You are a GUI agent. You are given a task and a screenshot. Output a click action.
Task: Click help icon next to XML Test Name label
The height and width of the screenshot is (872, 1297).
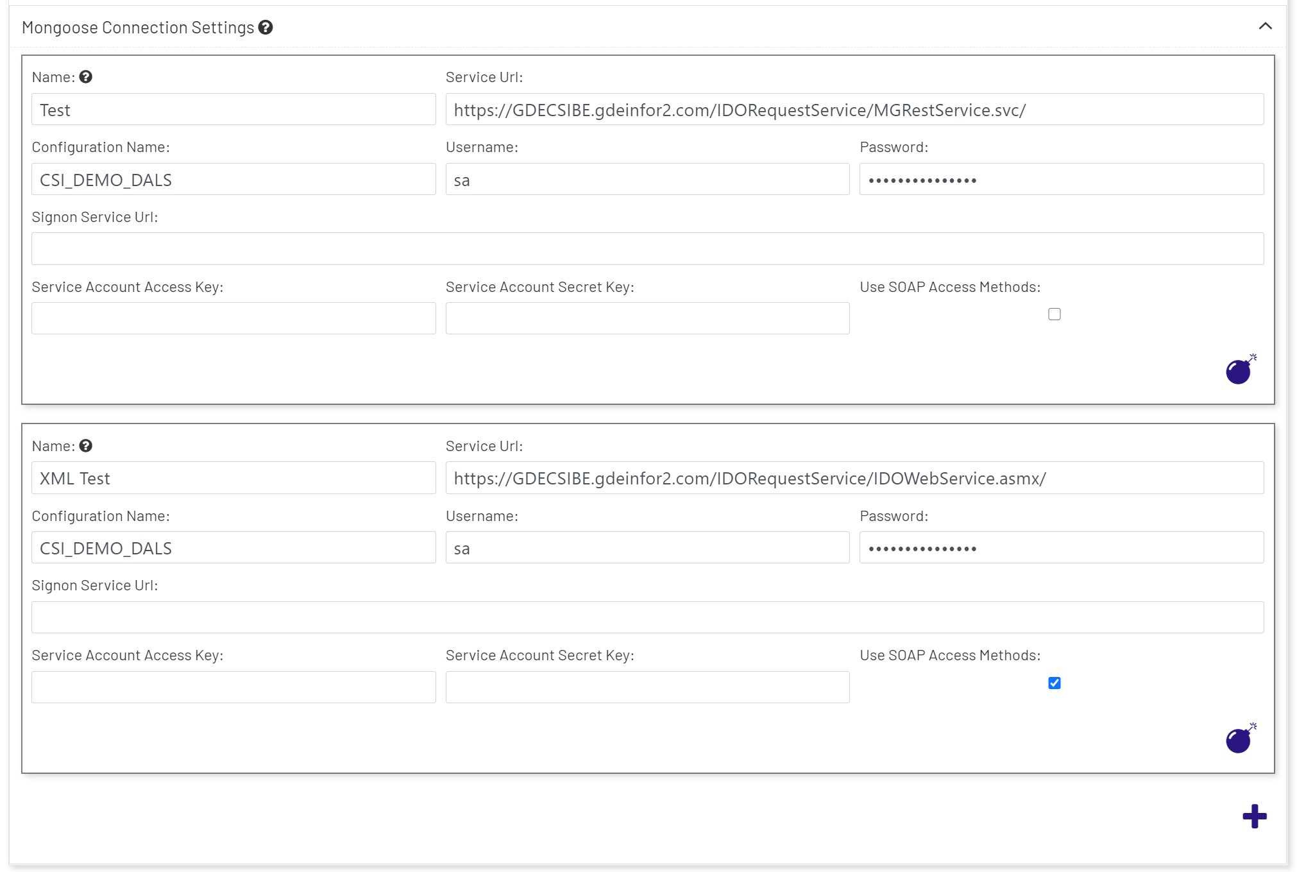[x=86, y=446]
